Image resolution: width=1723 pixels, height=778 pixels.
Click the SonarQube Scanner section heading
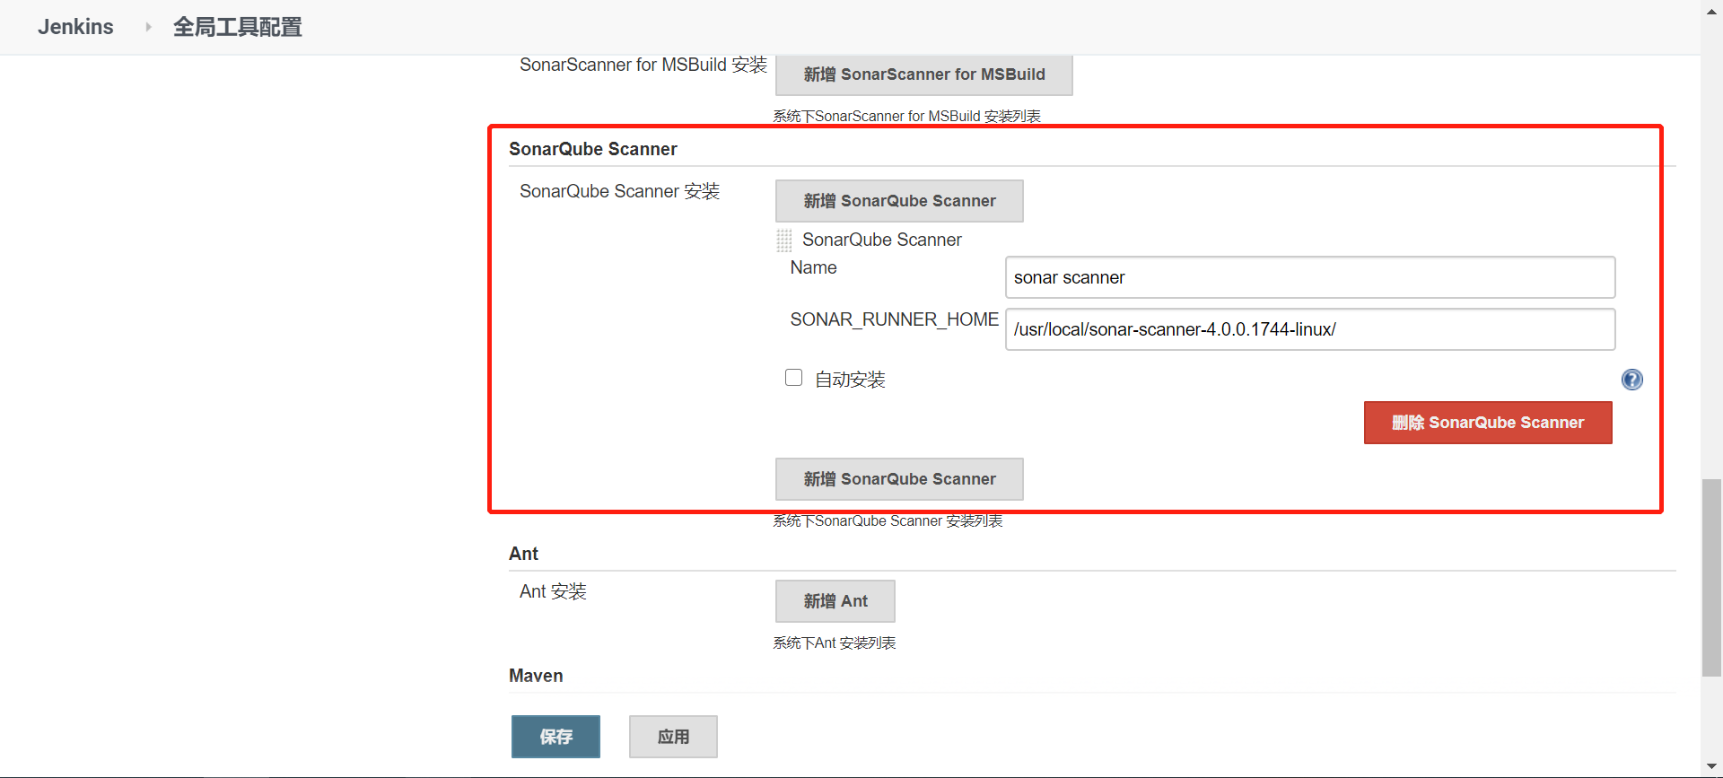(x=592, y=149)
